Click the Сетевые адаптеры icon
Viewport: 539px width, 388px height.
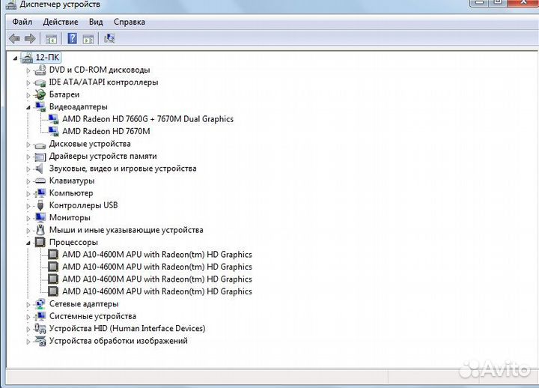40,303
